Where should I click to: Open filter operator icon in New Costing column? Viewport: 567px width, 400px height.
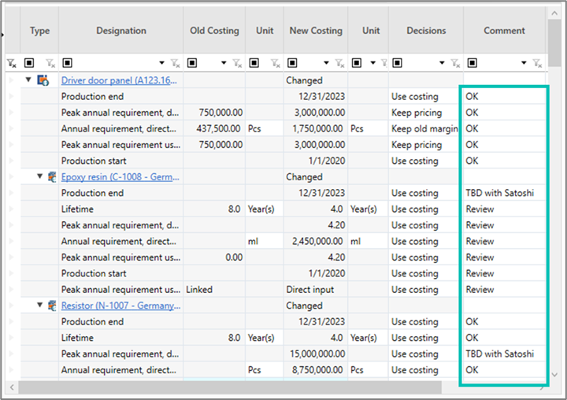292,63
